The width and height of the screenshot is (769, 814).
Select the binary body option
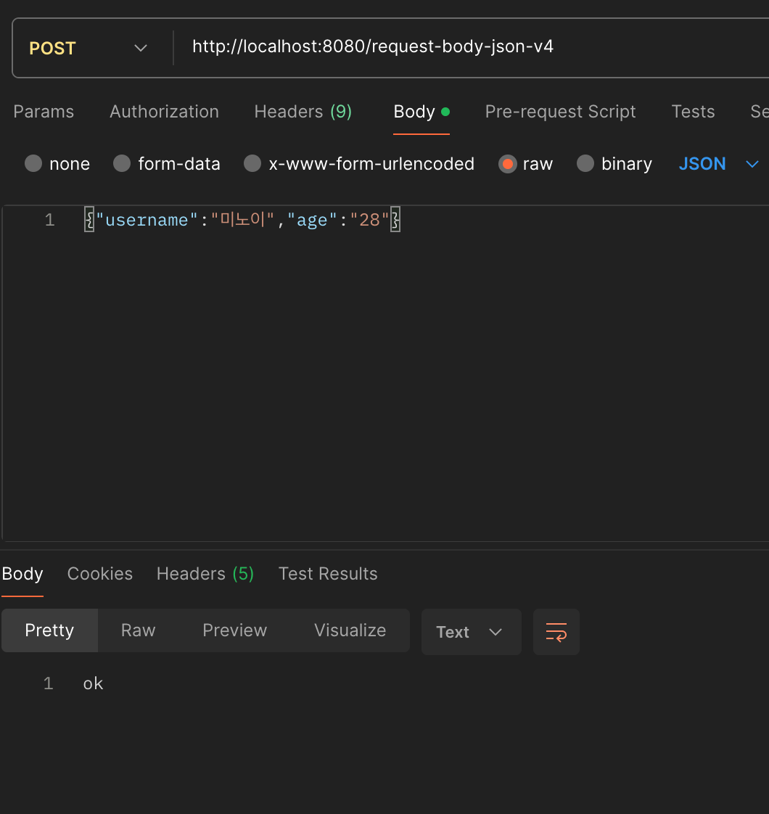pyautogui.click(x=614, y=164)
